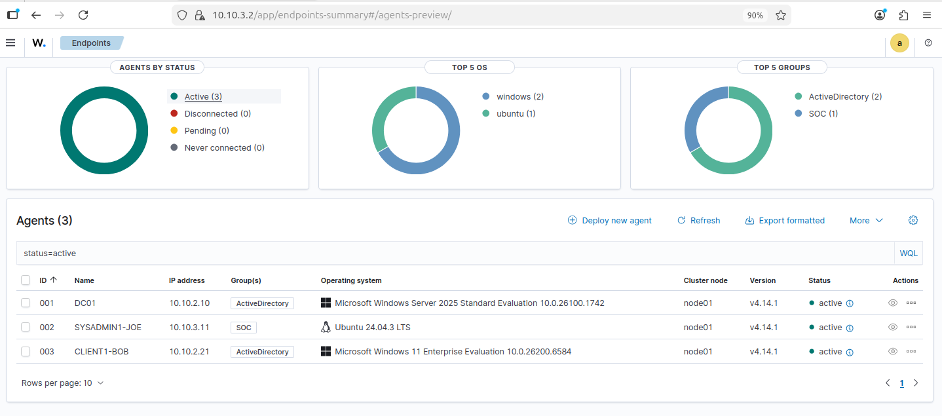Open table settings gear icon
This screenshot has width=942, height=416.
913,220
